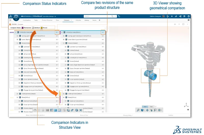Toggle the Identical compare status checkbox
204x135 pixels.
point(33,28)
